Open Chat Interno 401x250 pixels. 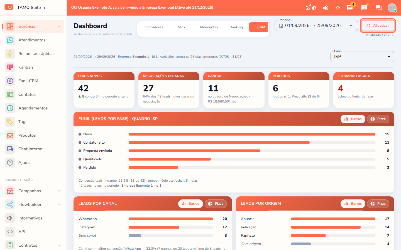33,149
